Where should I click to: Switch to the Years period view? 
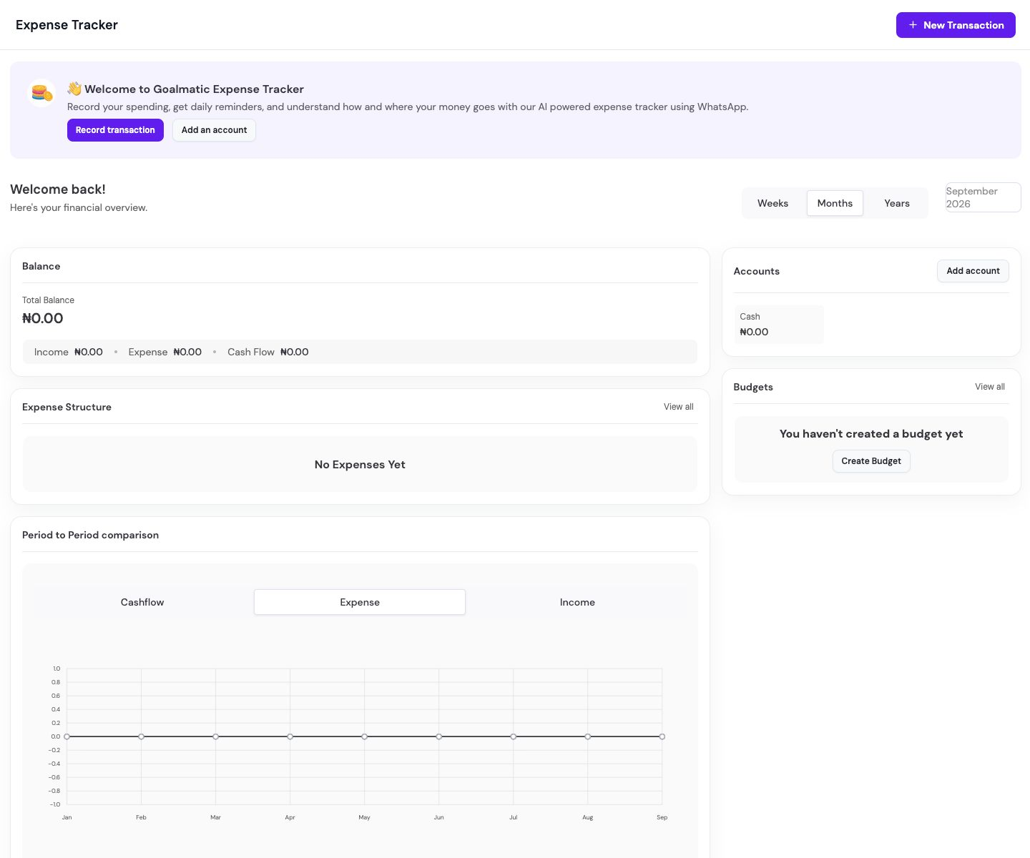pos(897,203)
